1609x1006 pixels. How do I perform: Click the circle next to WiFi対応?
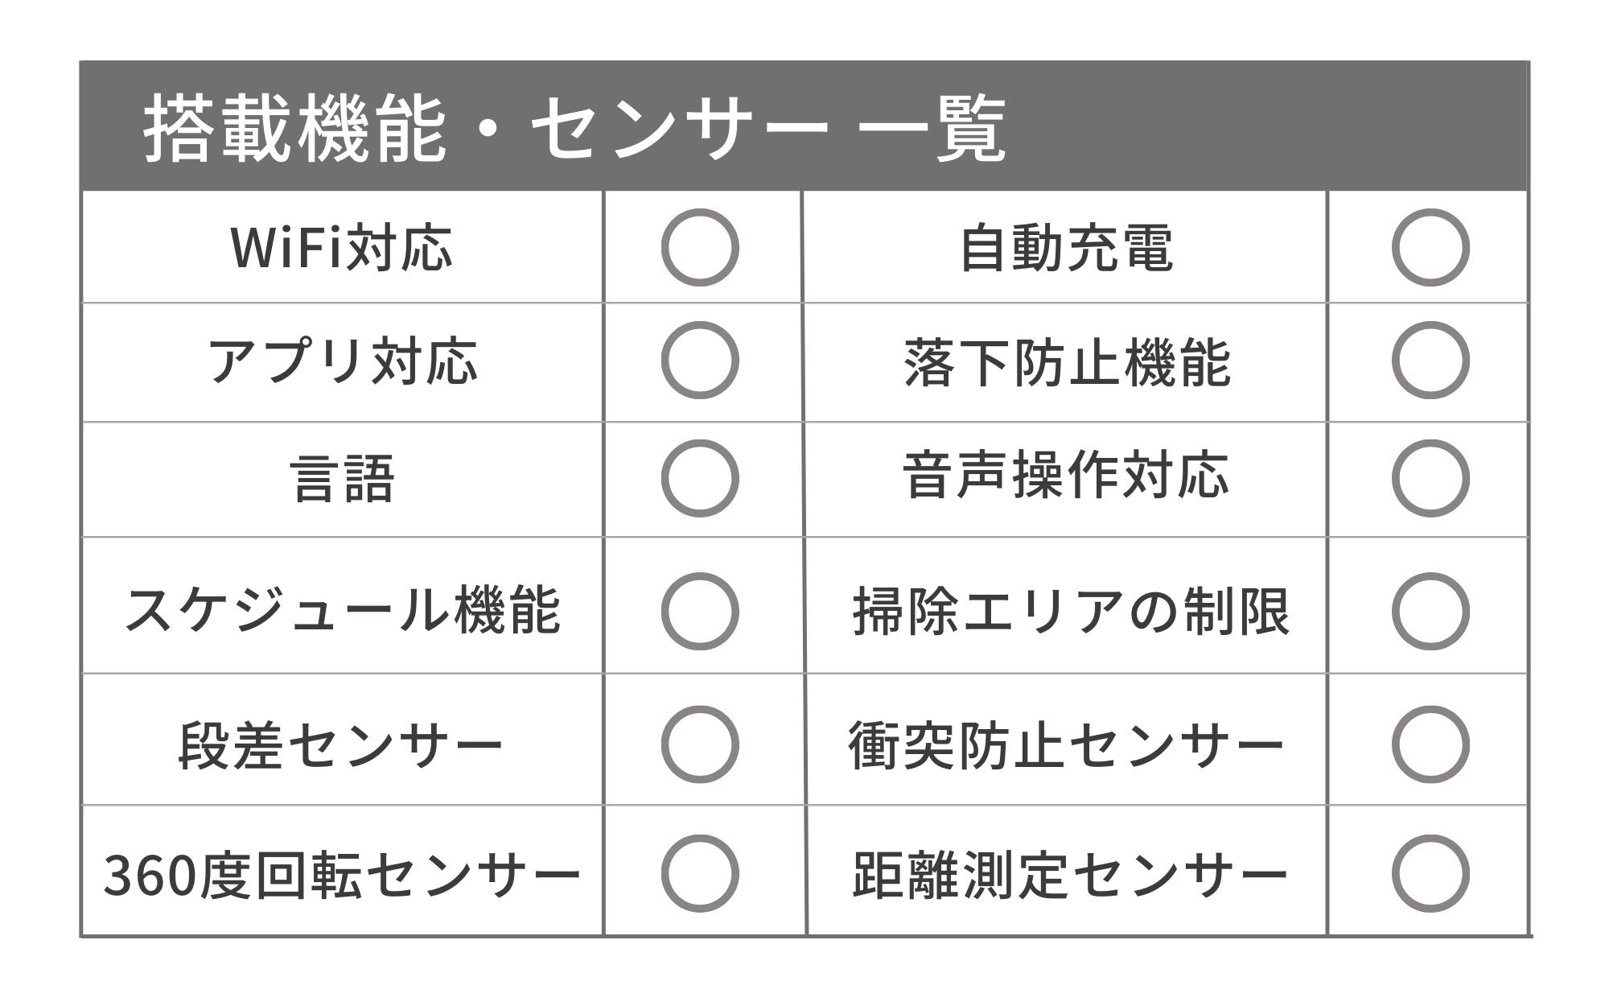click(x=700, y=248)
